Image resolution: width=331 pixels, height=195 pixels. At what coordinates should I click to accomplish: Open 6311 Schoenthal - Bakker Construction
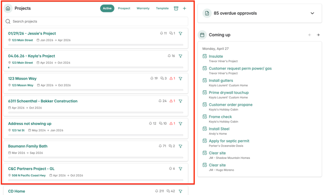(x=42, y=101)
